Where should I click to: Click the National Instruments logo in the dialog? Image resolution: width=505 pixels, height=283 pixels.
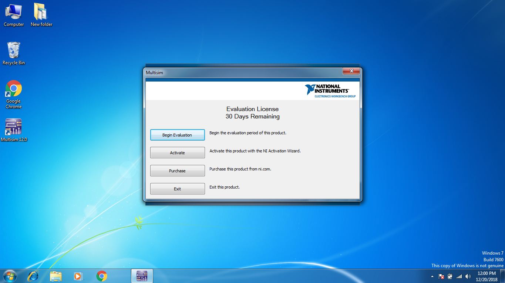[x=330, y=89]
